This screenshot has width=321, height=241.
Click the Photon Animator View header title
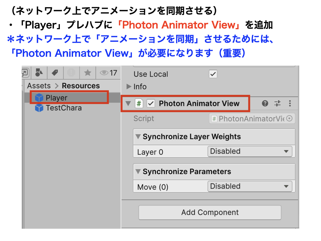199,104
